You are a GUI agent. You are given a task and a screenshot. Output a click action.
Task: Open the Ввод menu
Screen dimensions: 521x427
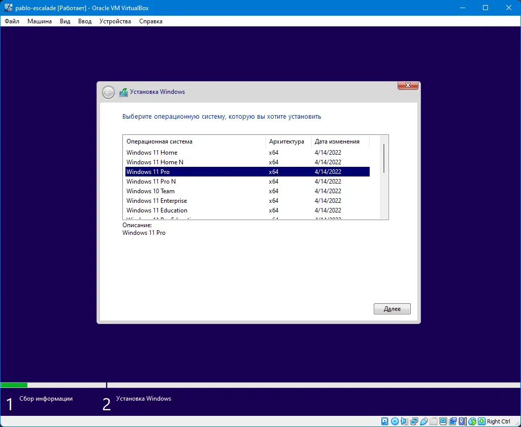pos(85,21)
